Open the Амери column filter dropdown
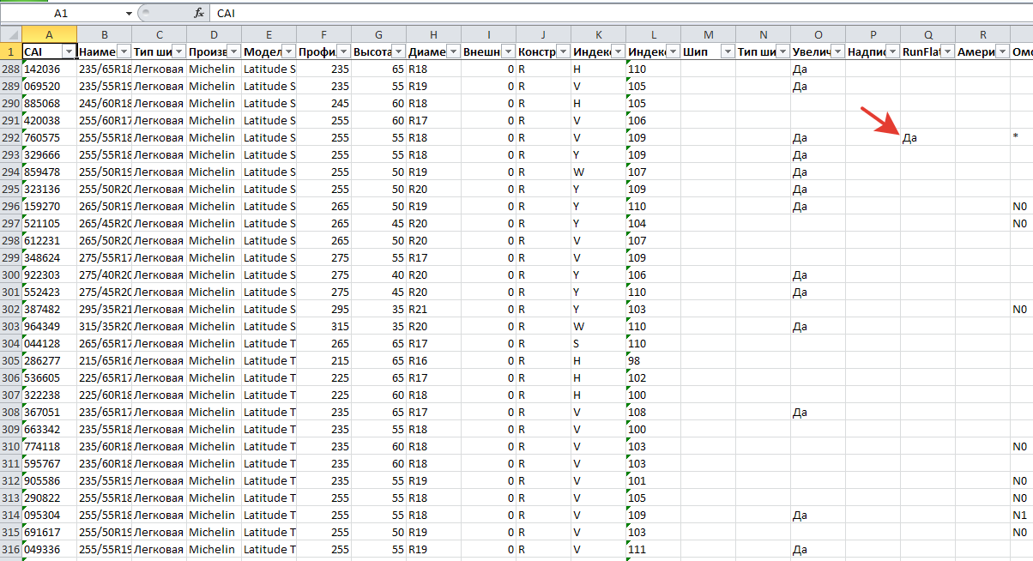Screen dimensions: 1033x561 (1001, 51)
